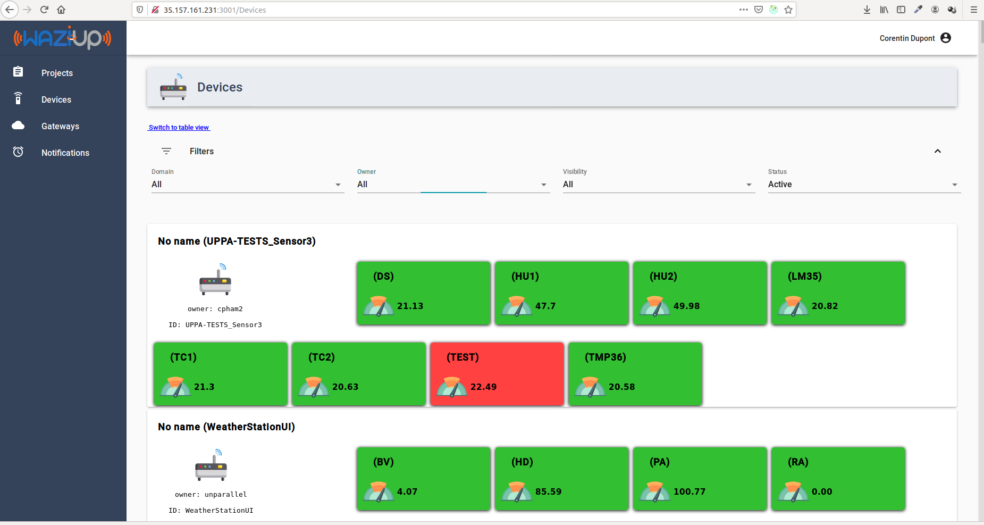Open the red TEST sensor card
The width and height of the screenshot is (984, 525).
(497, 374)
